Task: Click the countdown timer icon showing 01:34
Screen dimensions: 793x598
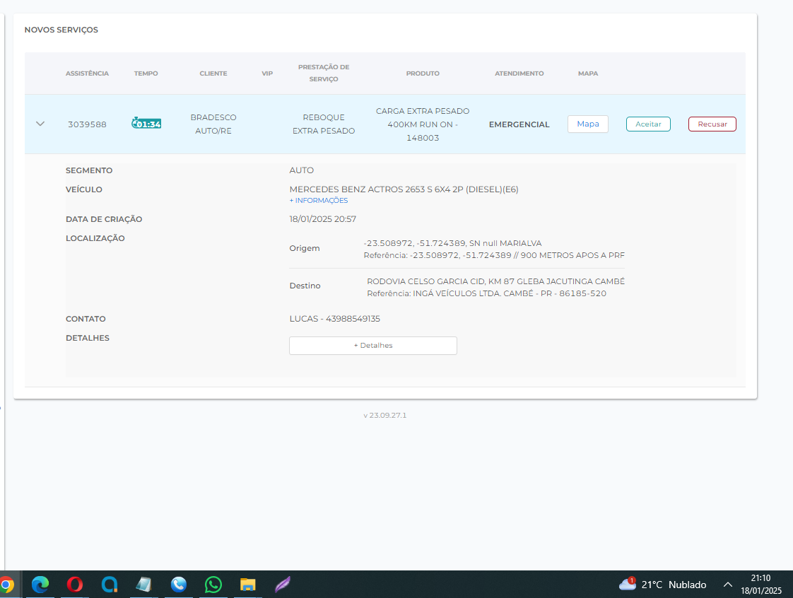Action: click(x=146, y=124)
